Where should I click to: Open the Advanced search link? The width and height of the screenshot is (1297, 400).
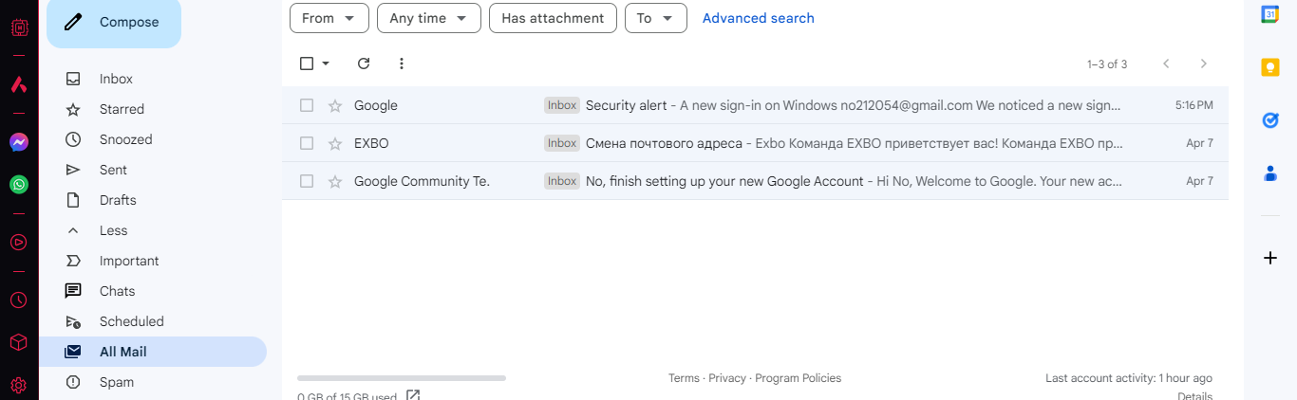point(758,18)
